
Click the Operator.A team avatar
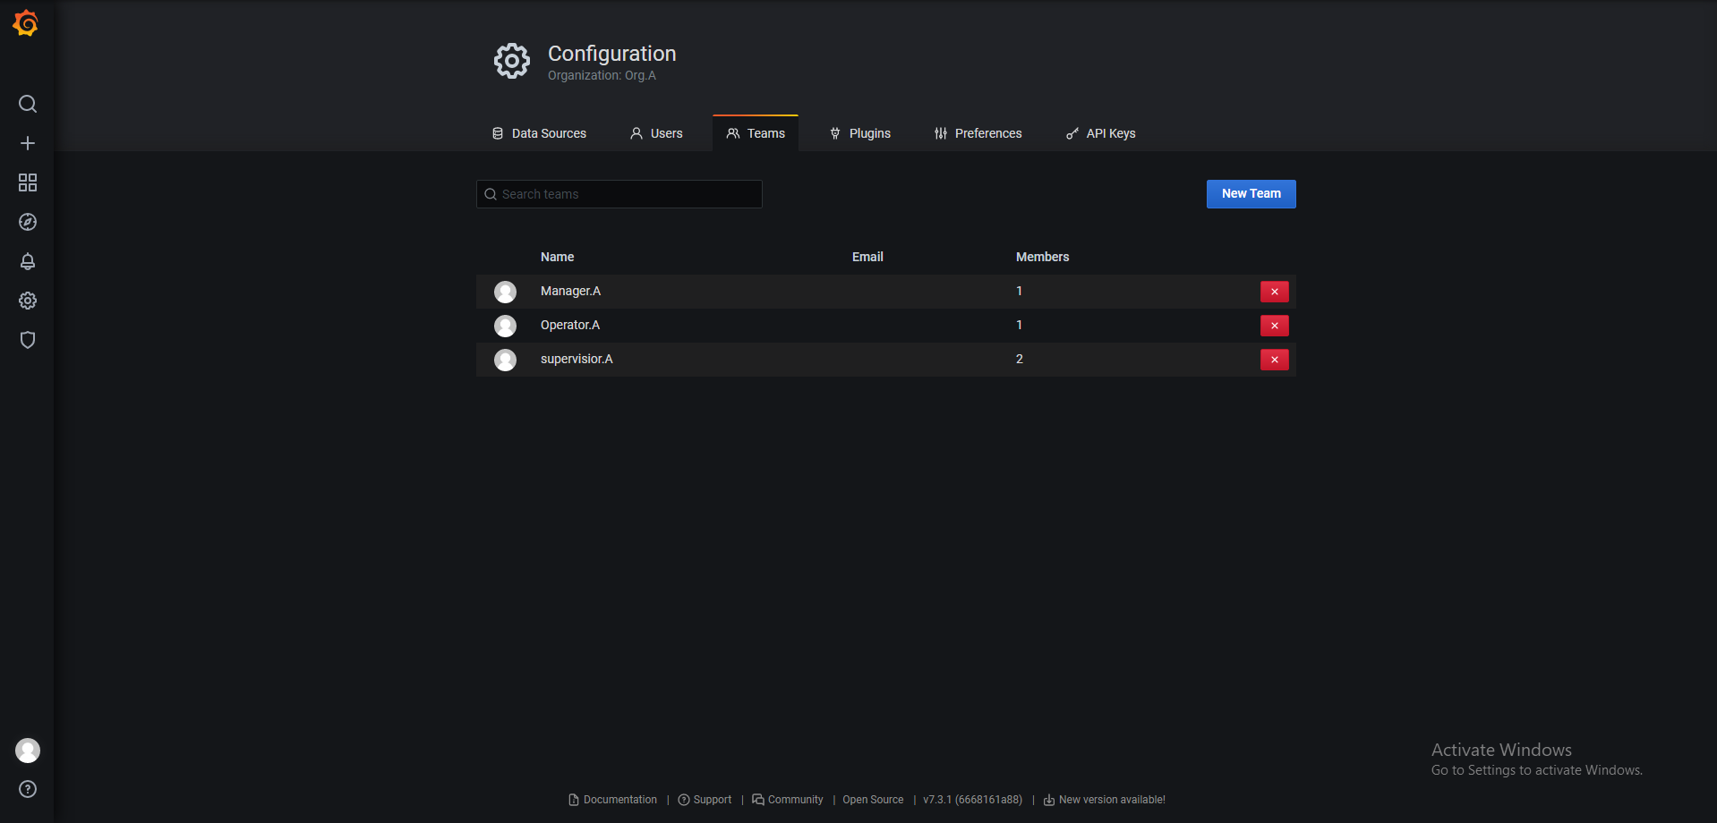506,326
